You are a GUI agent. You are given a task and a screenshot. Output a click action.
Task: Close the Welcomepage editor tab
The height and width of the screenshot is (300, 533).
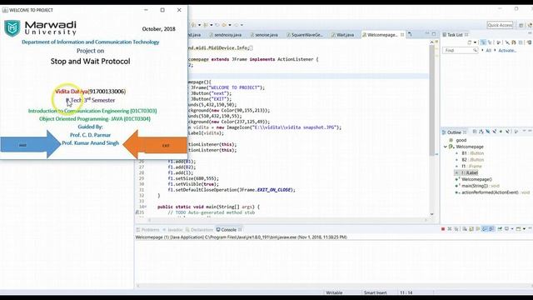[402, 35]
